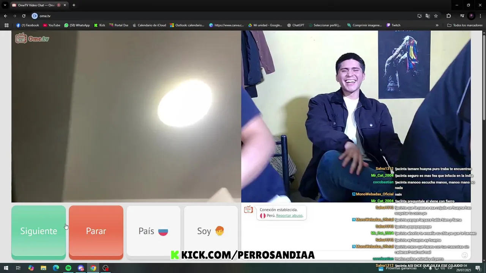
Task: Open the Kick bookmark
Action: coord(99,25)
